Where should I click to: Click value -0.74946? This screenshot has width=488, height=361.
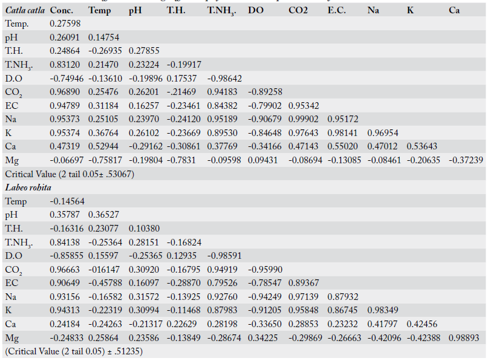67,79
